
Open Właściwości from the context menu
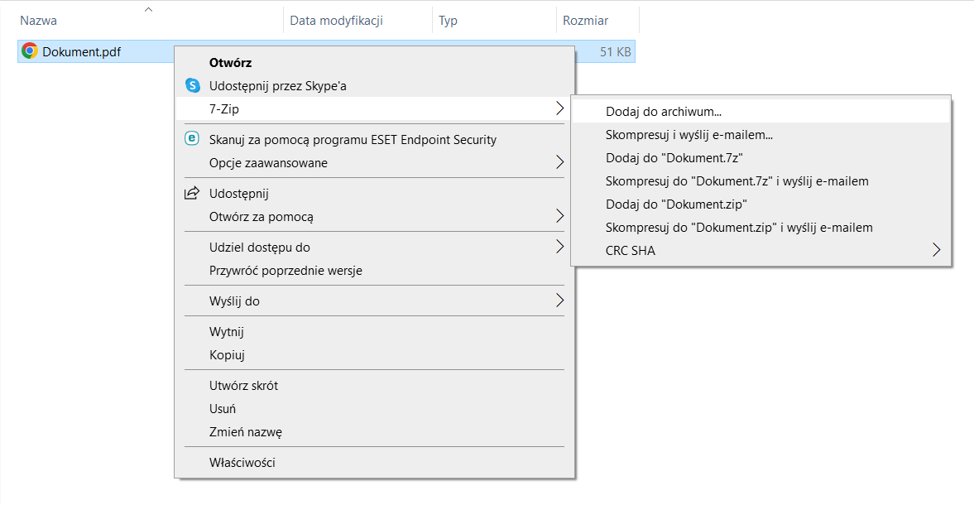242,463
